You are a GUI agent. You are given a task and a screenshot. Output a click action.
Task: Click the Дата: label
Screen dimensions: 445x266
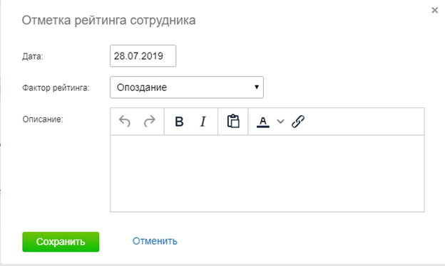[33, 56]
